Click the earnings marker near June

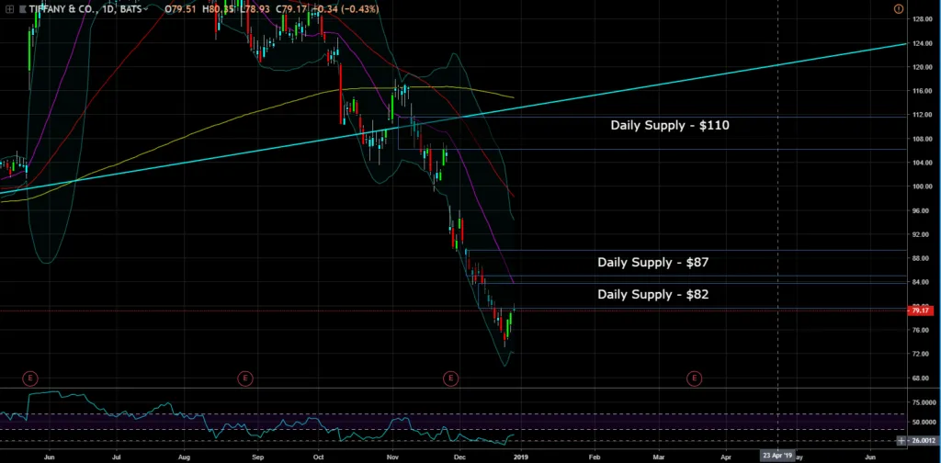(x=30, y=378)
